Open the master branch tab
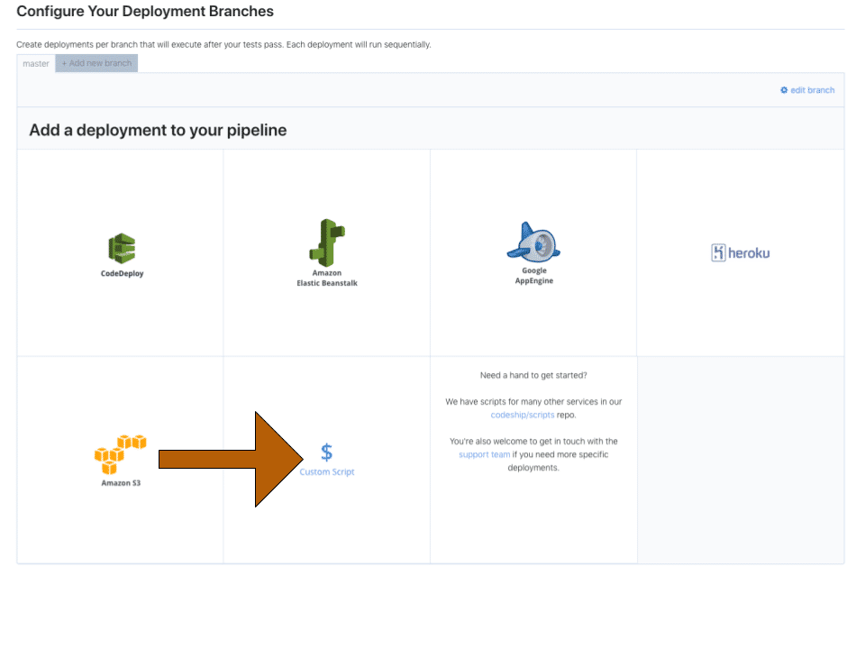Screen dimensions: 865x649 (x=36, y=63)
